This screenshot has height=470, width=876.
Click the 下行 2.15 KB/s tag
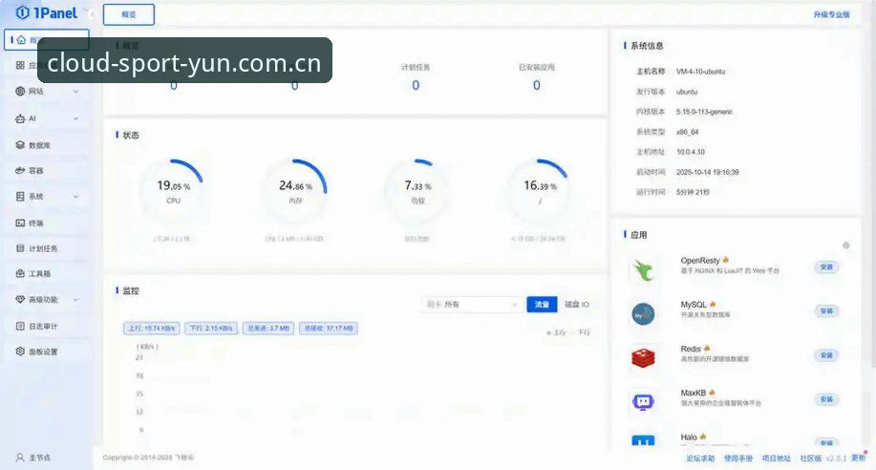tap(211, 328)
